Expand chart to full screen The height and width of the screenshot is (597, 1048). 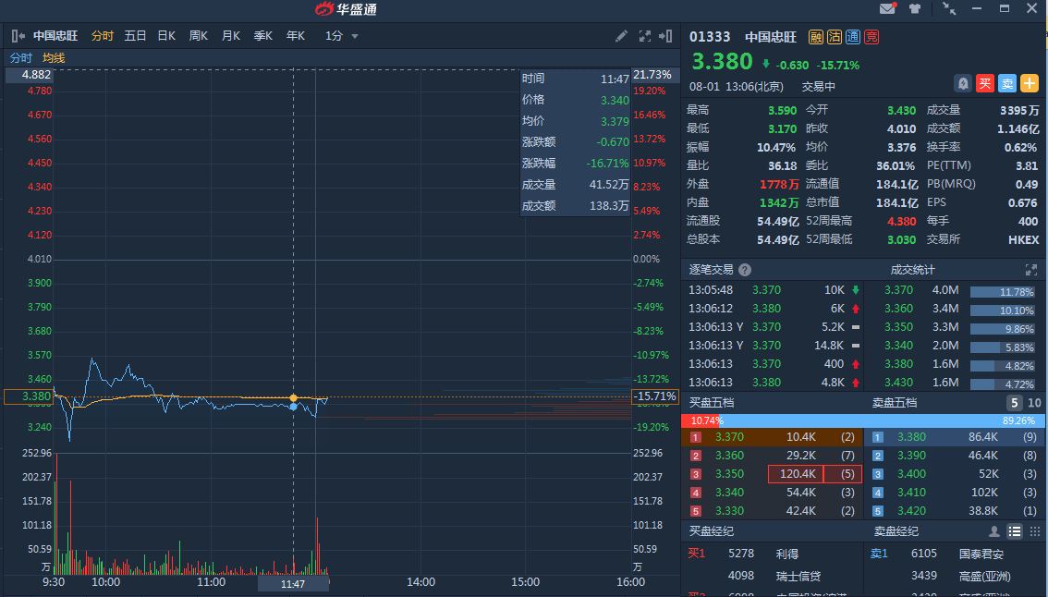coord(644,36)
